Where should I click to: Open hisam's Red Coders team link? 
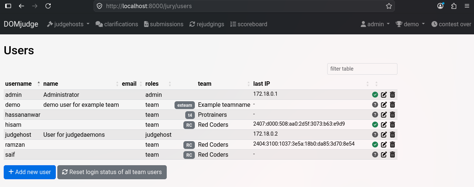[213, 125]
